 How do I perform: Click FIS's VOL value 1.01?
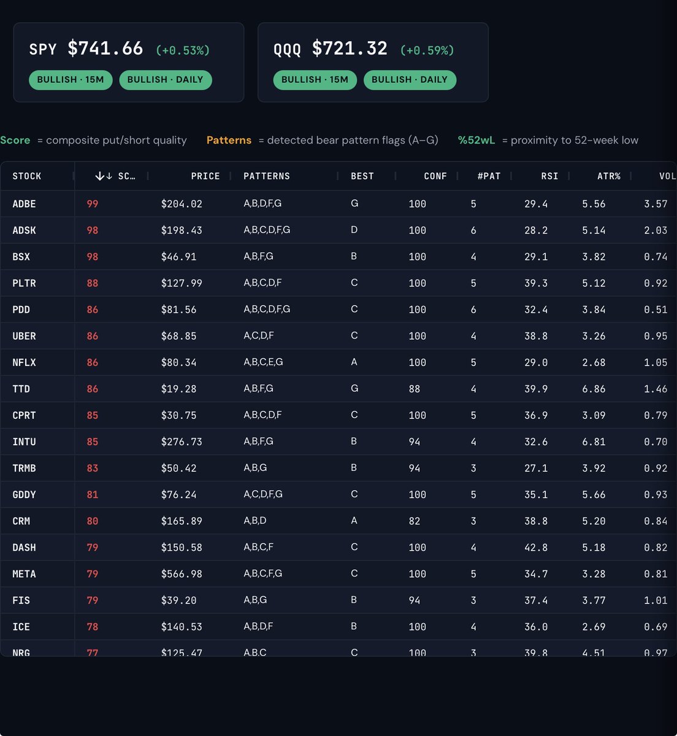(656, 600)
